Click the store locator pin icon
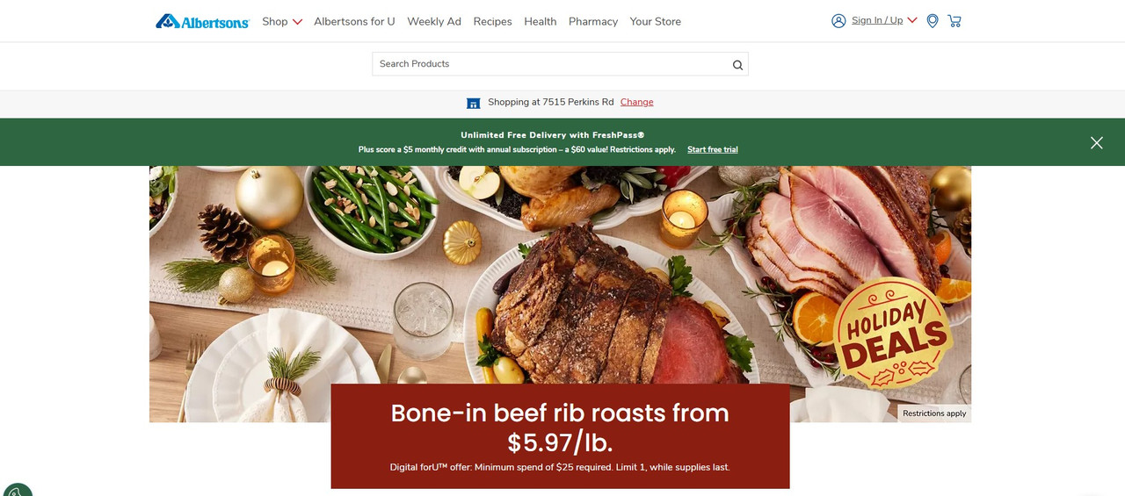1125x496 pixels. [x=933, y=20]
